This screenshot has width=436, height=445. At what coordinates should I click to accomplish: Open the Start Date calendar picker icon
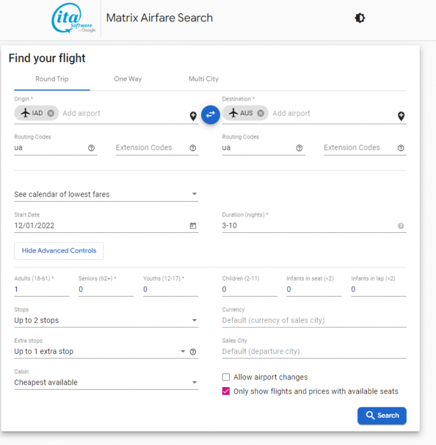tap(193, 226)
